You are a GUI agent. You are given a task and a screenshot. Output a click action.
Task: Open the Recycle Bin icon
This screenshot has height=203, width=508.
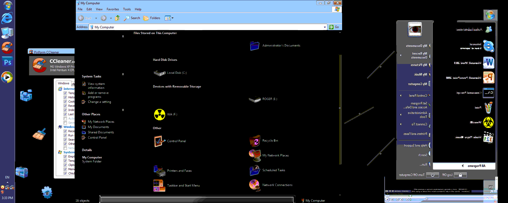pyautogui.click(x=255, y=141)
